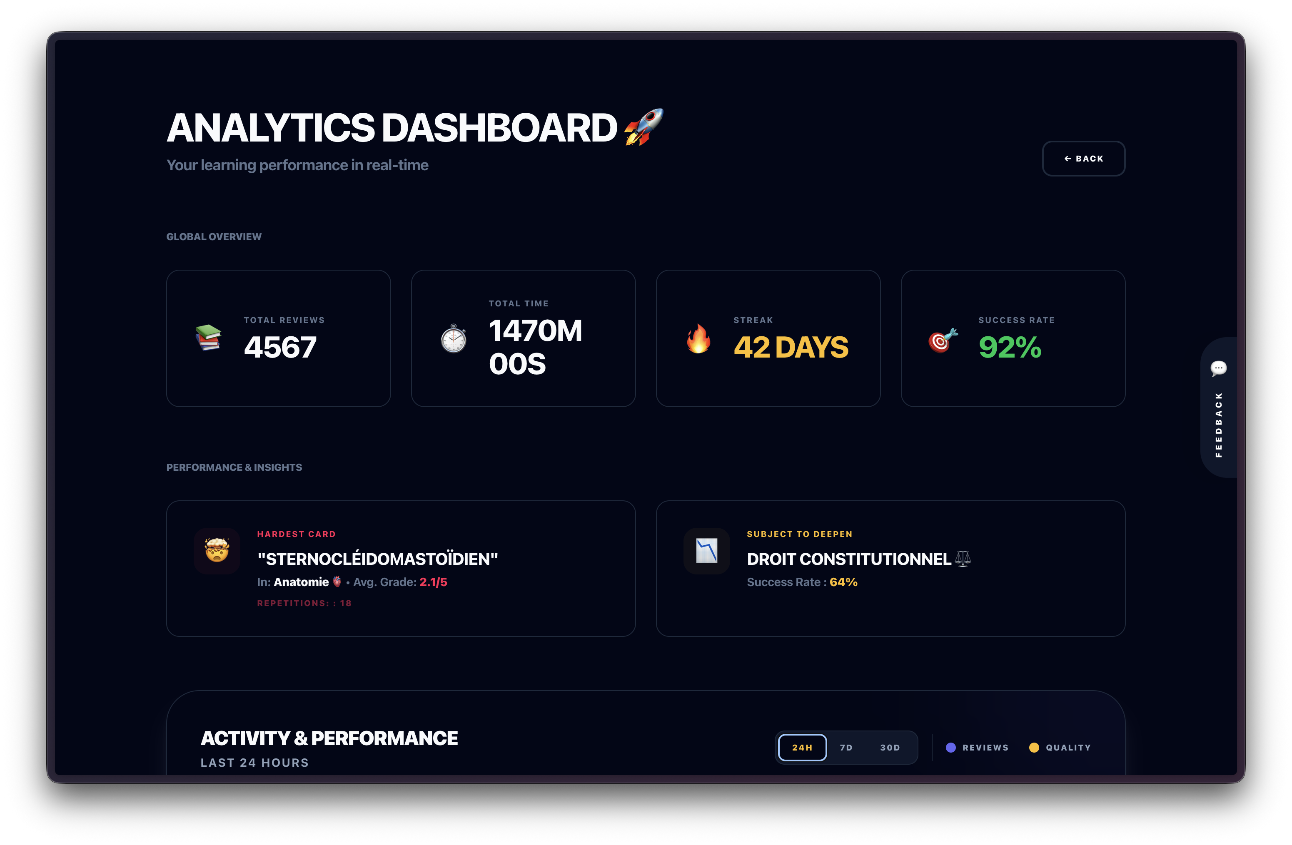Viewport: 1292px width, 845px height.
Task: Open the Sternocléidomastoïdien hardest card
Action: point(377,559)
